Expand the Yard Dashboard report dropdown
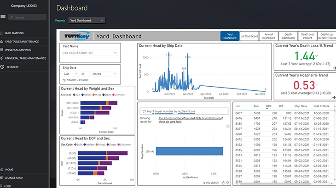This screenshot has width=336, height=188. [87, 21]
